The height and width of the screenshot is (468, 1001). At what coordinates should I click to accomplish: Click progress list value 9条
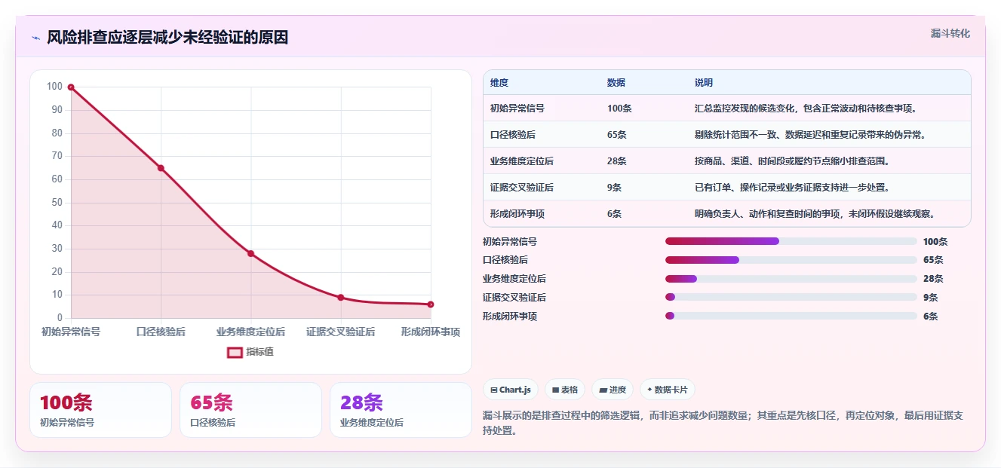pos(931,298)
